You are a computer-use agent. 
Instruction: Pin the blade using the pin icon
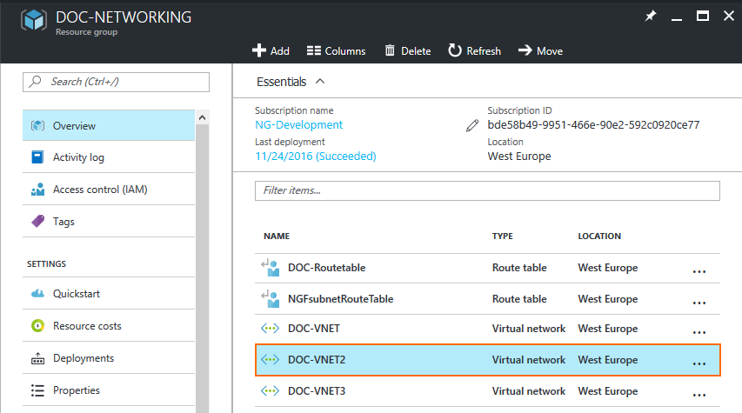coord(651,16)
